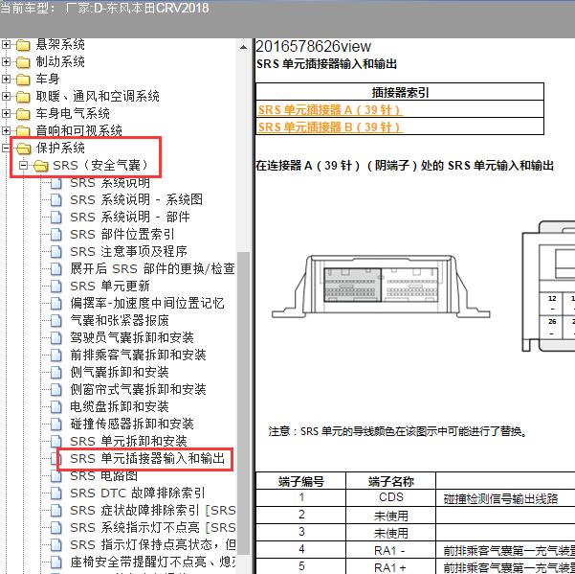Click document icon for SRS 部件位置索引
This screenshot has width=575, height=574.
pos(55,235)
